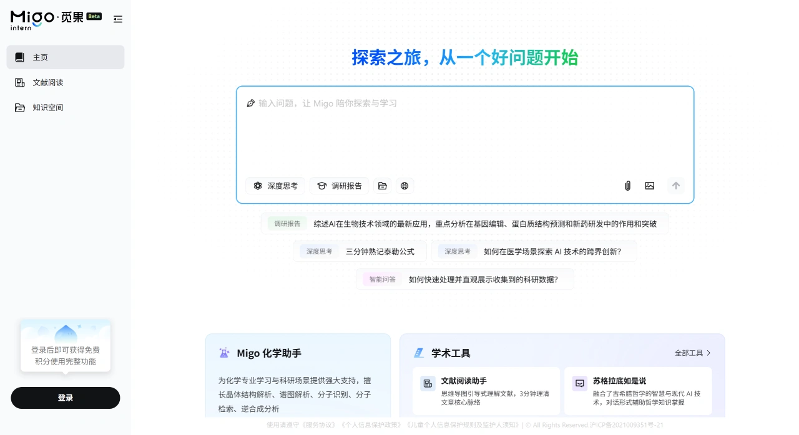Screen dimensions: 799x435
Task: Click the 文献阅读助手 card icon
Action: click(428, 384)
